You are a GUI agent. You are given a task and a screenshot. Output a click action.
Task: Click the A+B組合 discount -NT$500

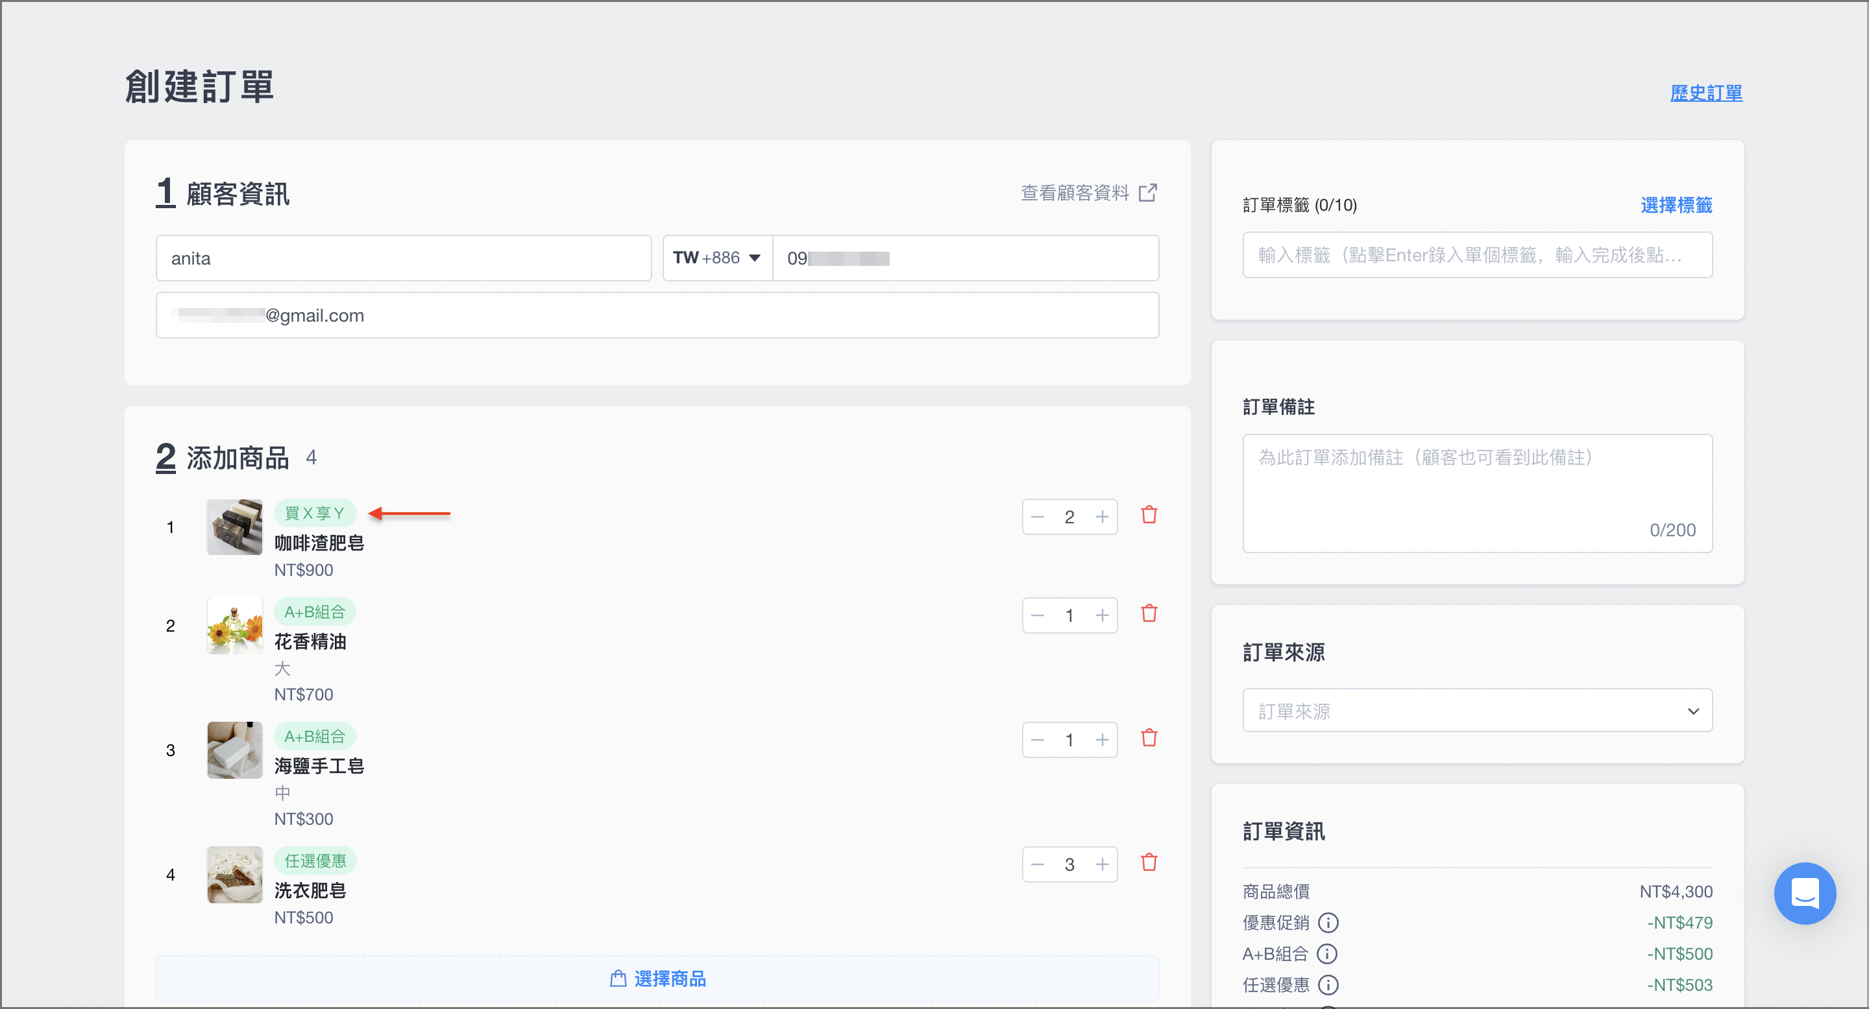pyautogui.click(x=1679, y=954)
